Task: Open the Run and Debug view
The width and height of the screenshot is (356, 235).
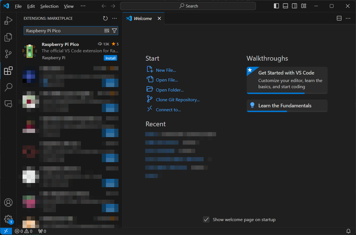Action: (x=8, y=21)
